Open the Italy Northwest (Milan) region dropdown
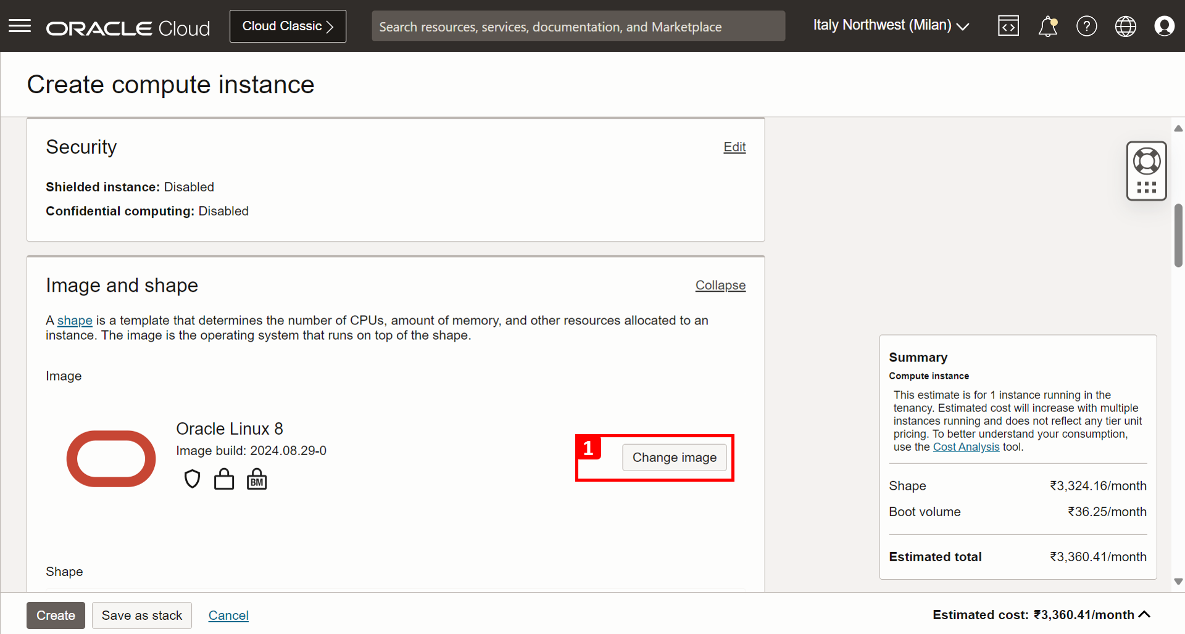The width and height of the screenshot is (1185, 634). point(891,25)
